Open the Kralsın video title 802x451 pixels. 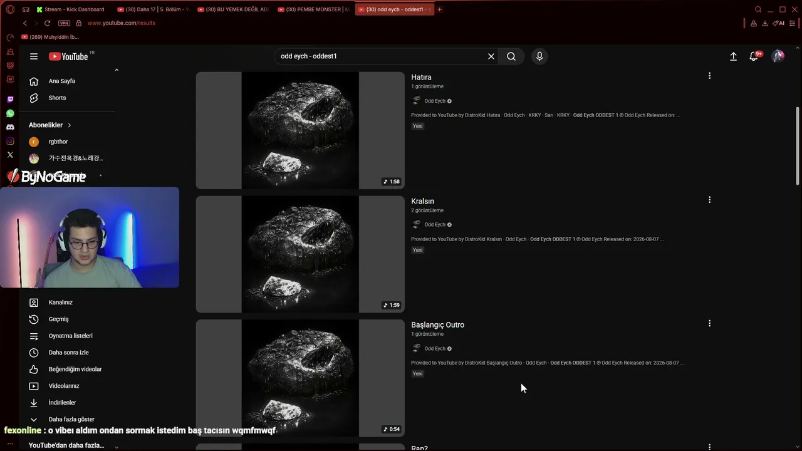point(422,201)
